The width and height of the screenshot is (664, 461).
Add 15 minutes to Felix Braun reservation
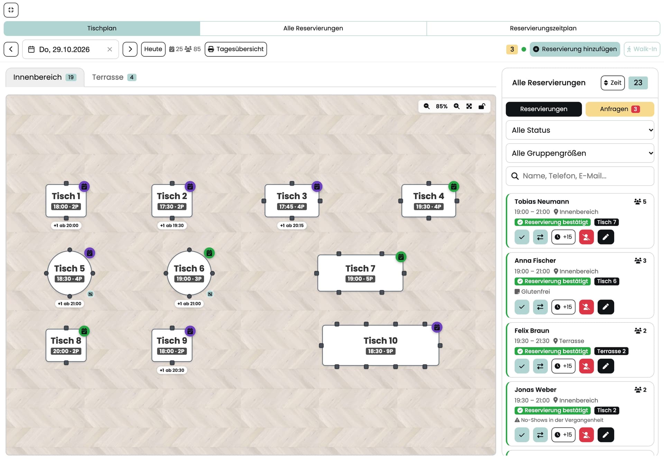pyautogui.click(x=563, y=366)
